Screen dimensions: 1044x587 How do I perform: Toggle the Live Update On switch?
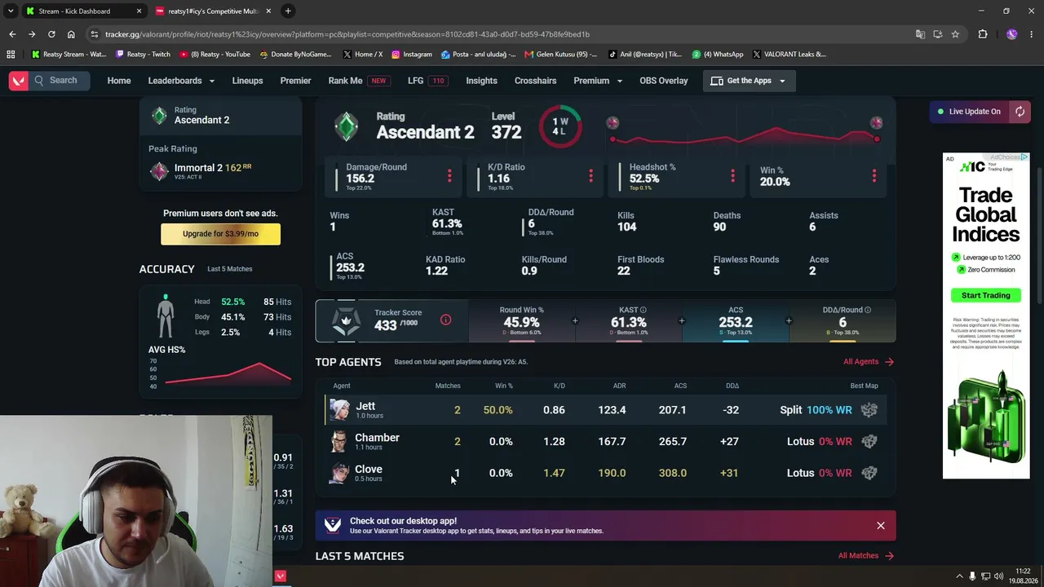[x=969, y=112]
